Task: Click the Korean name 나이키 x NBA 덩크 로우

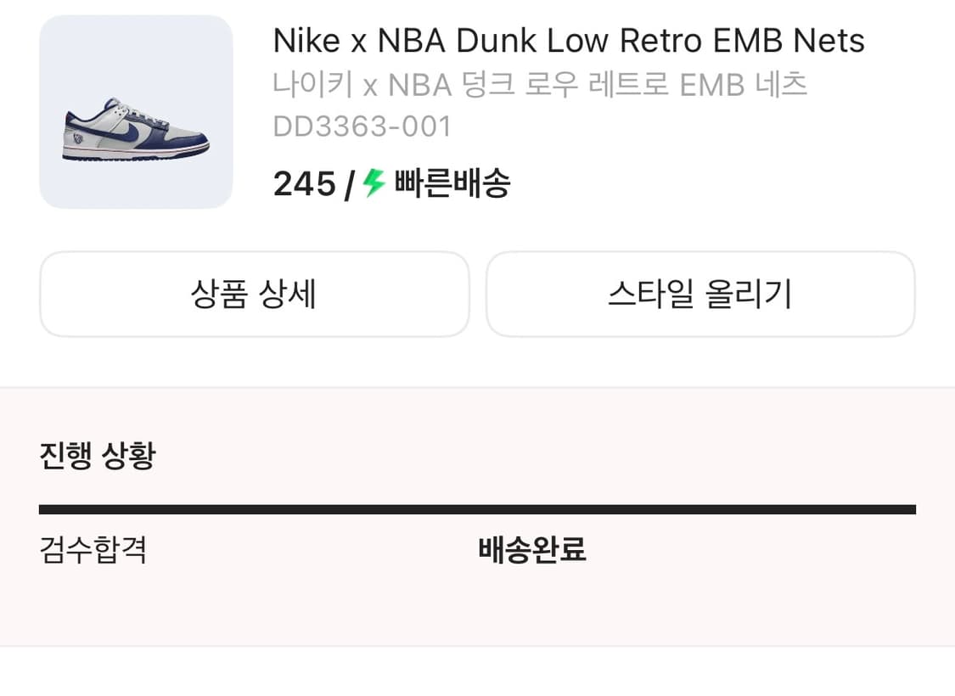Action: pyautogui.click(x=540, y=84)
